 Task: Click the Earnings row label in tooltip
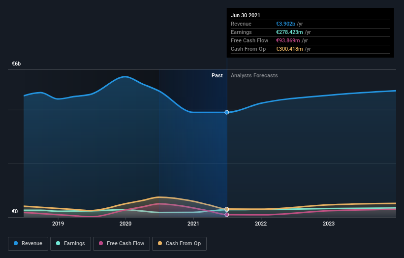(x=241, y=32)
